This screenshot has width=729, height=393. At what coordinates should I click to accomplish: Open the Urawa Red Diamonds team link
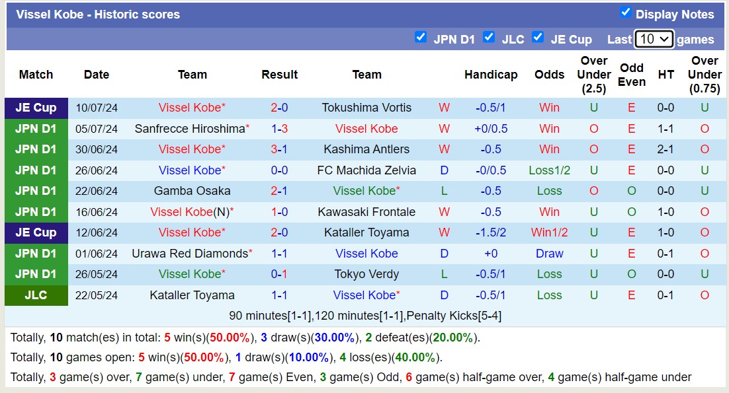pyautogui.click(x=190, y=254)
